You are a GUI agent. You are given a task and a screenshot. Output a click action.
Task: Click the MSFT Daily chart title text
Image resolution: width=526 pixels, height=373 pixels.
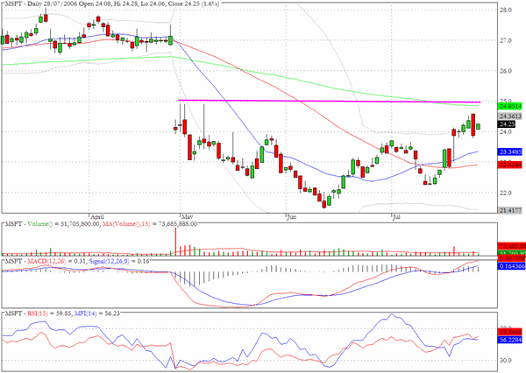coord(112,4)
